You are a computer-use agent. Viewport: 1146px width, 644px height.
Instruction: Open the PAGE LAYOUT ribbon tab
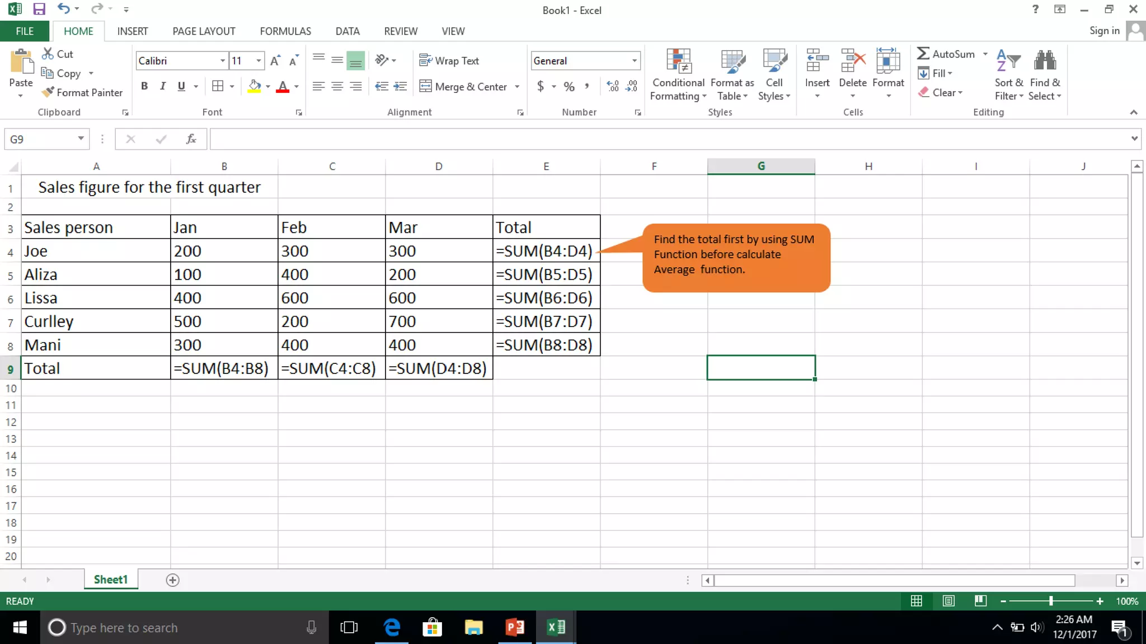(x=204, y=31)
